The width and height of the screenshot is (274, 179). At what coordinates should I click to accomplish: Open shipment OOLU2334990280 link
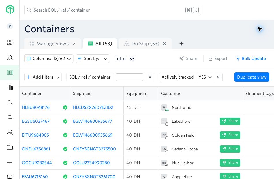[x=91, y=163]
